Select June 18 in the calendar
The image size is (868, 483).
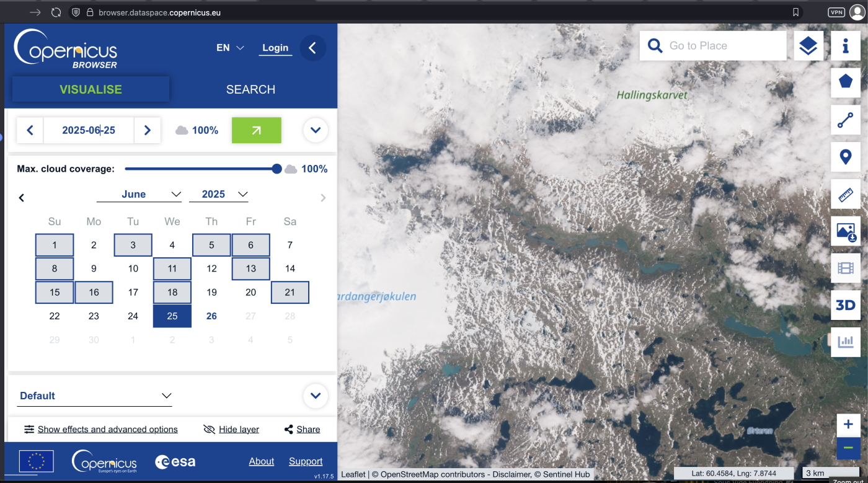coord(172,292)
